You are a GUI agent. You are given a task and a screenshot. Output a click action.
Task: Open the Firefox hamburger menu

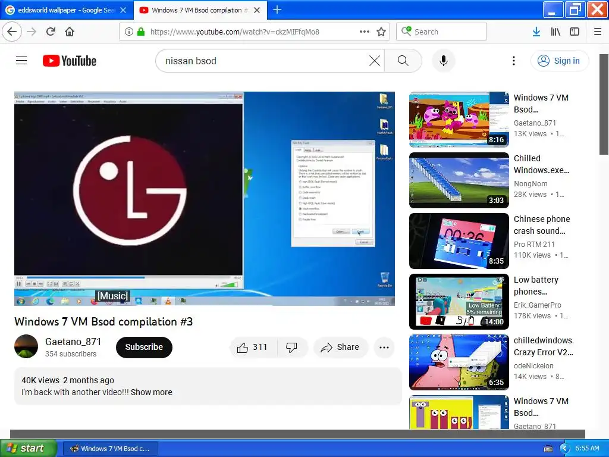click(x=598, y=32)
